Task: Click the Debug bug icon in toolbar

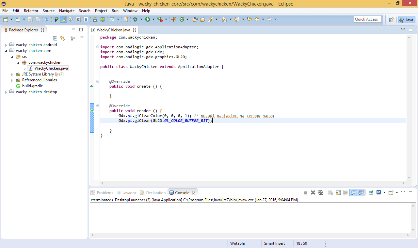Action: click(x=136, y=20)
